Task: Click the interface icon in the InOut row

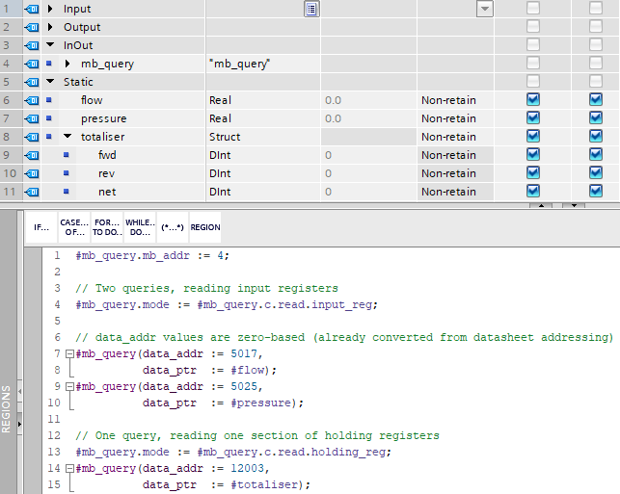Action: pos(32,45)
